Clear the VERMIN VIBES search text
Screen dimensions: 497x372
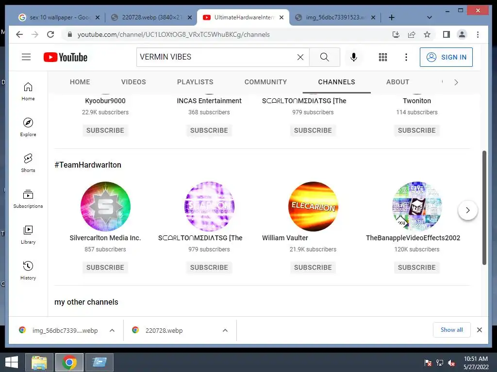(300, 57)
